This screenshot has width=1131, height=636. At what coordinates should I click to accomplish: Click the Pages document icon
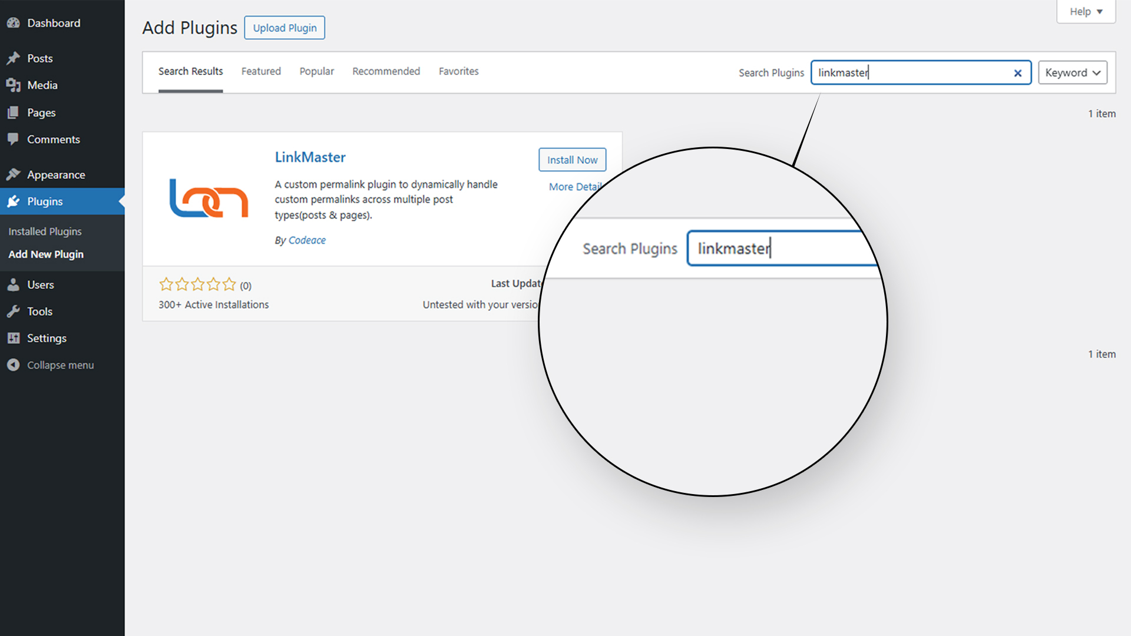point(14,112)
